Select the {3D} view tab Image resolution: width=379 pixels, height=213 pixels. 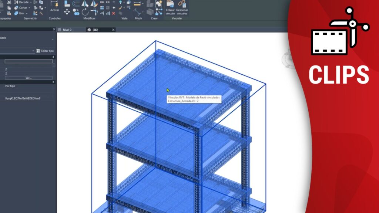(x=95, y=30)
